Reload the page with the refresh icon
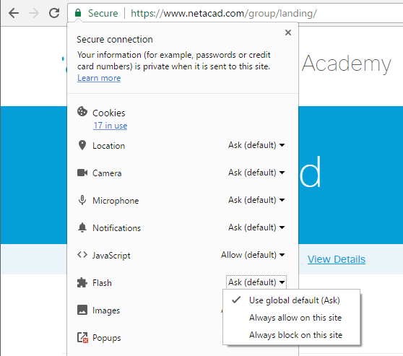Image resolution: width=403 pixels, height=356 pixels. (x=54, y=13)
